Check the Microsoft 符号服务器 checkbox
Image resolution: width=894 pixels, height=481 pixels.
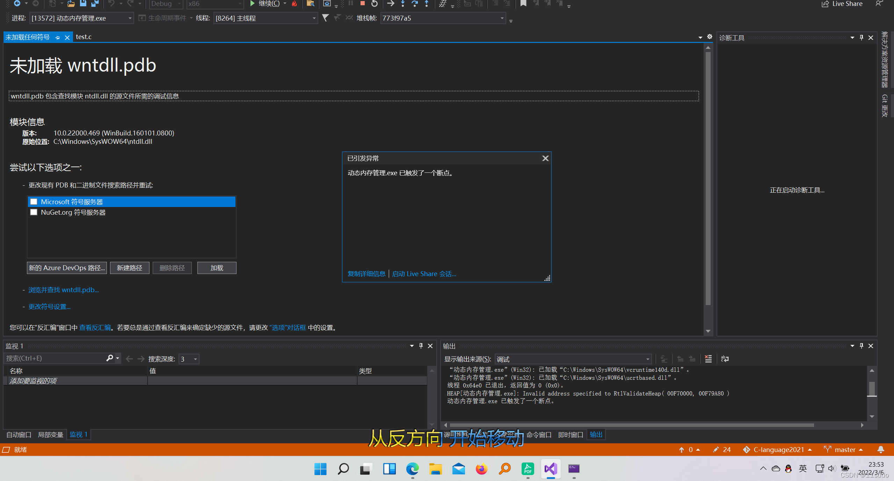point(34,202)
